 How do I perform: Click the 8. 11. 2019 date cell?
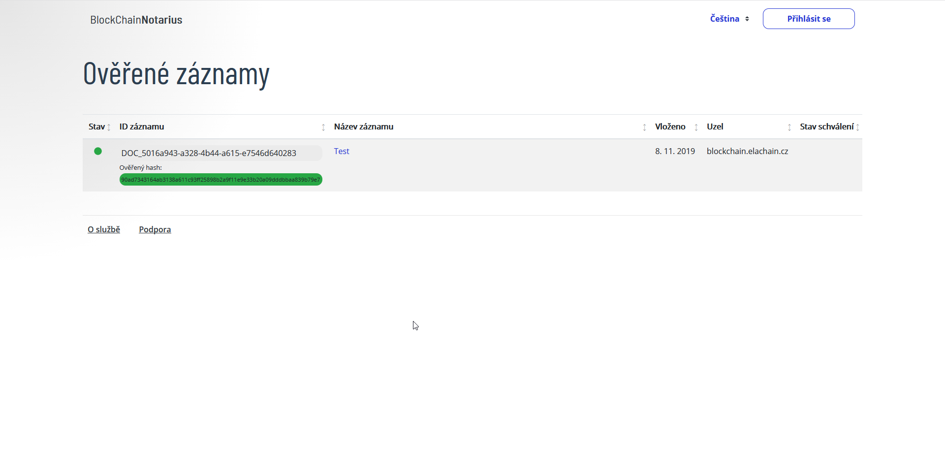675,151
